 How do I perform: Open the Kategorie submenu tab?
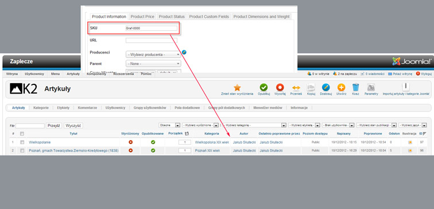41,108
